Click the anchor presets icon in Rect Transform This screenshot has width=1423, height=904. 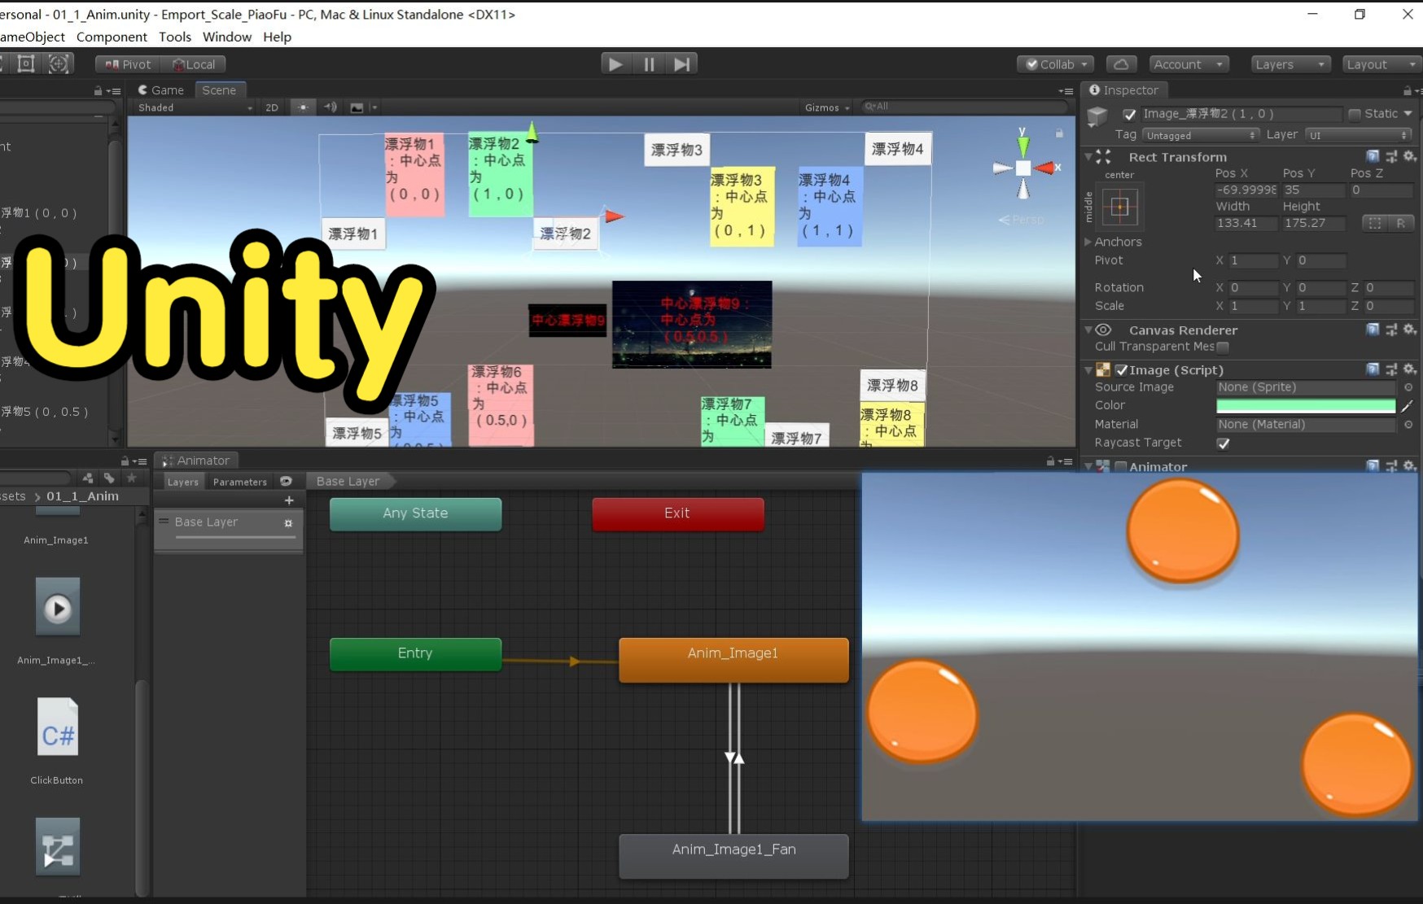pos(1120,207)
